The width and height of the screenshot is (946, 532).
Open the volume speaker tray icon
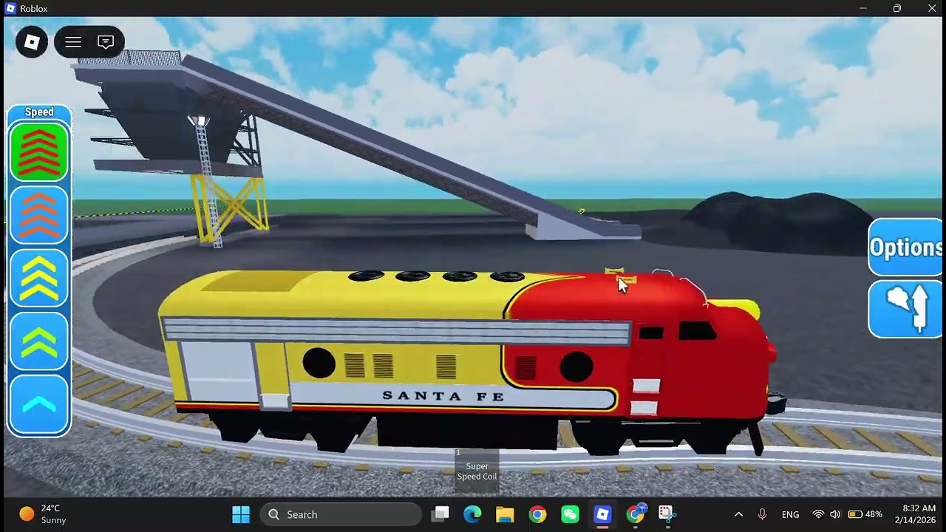[x=835, y=514]
